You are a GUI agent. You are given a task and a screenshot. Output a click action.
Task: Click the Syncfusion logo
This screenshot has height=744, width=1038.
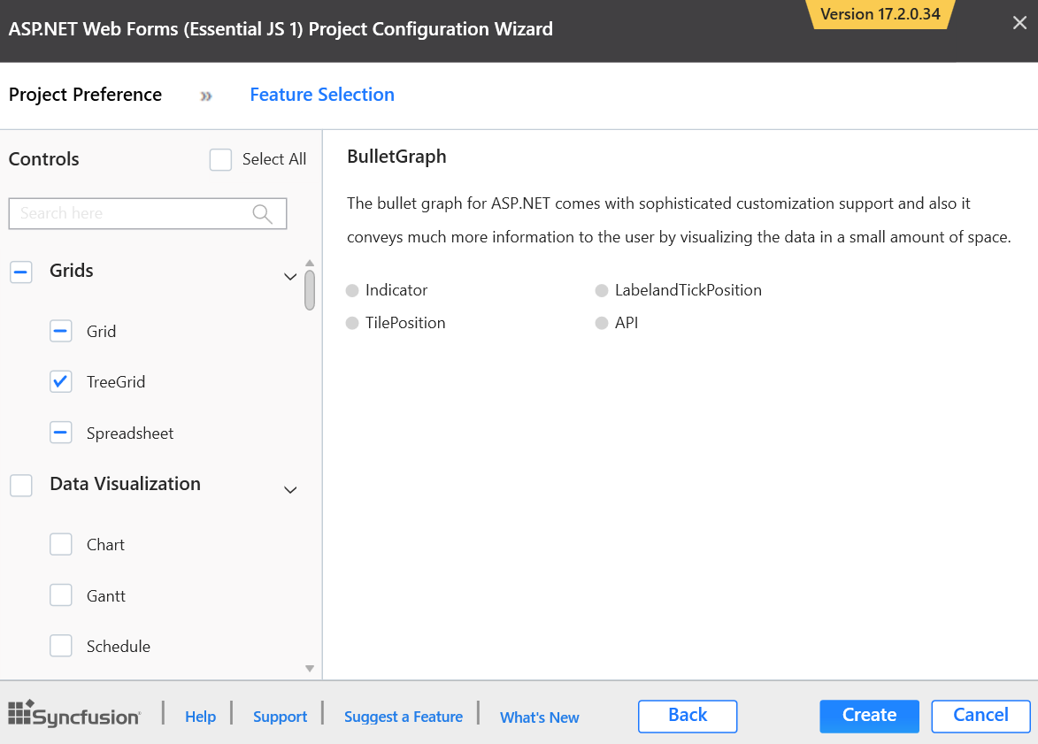point(74,714)
